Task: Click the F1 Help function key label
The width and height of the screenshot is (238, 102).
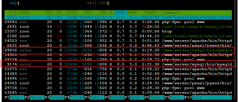Action: (14, 98)
